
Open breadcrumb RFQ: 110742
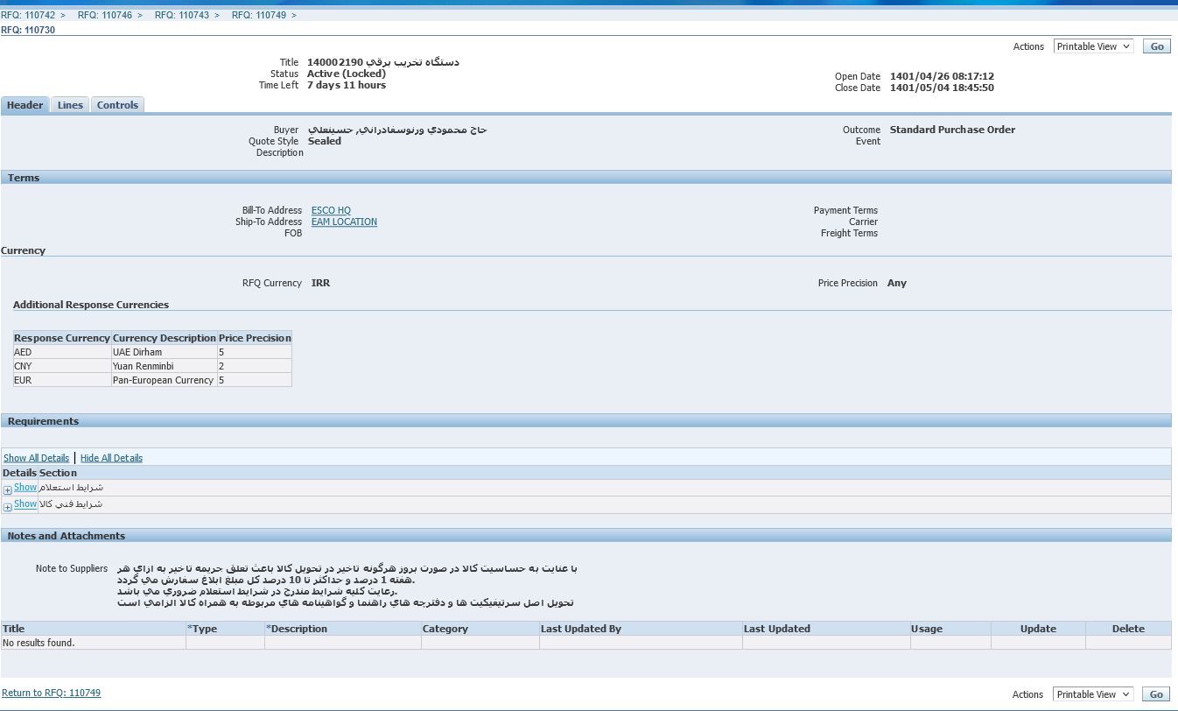click(x=28, y=15)
